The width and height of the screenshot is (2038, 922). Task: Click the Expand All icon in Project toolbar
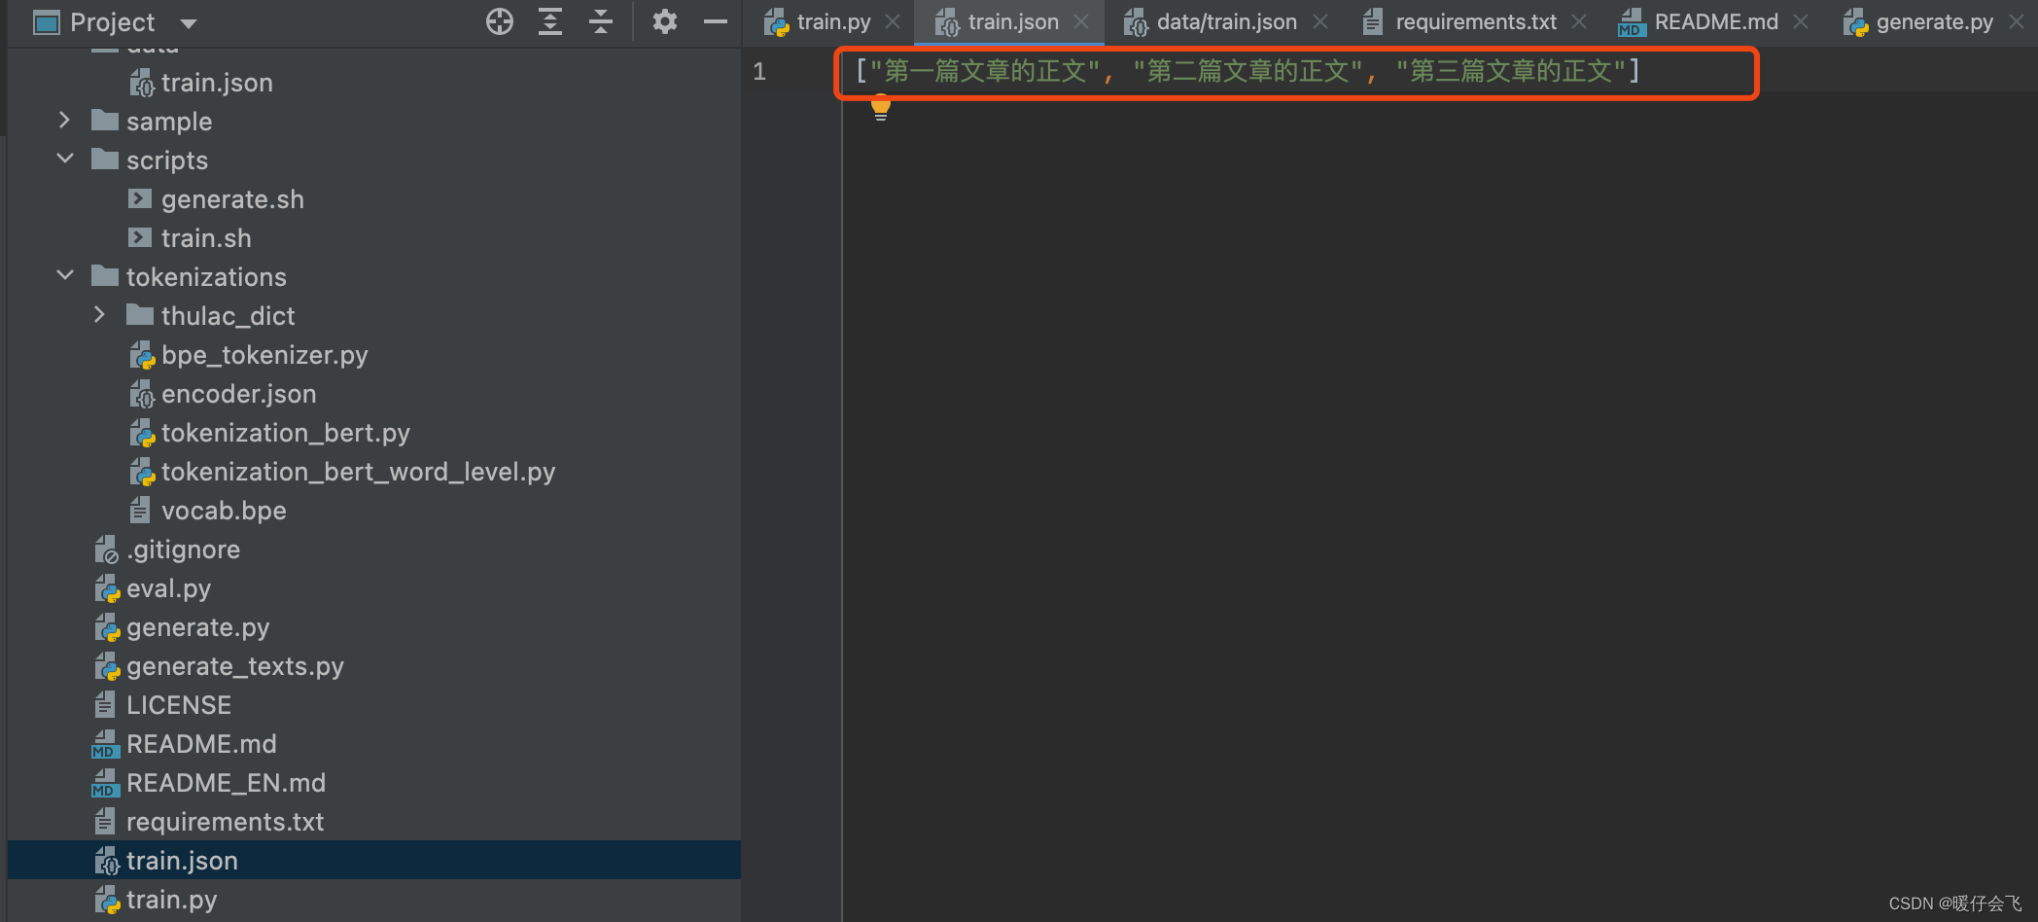pyautogui.click(x=550, y=21)
